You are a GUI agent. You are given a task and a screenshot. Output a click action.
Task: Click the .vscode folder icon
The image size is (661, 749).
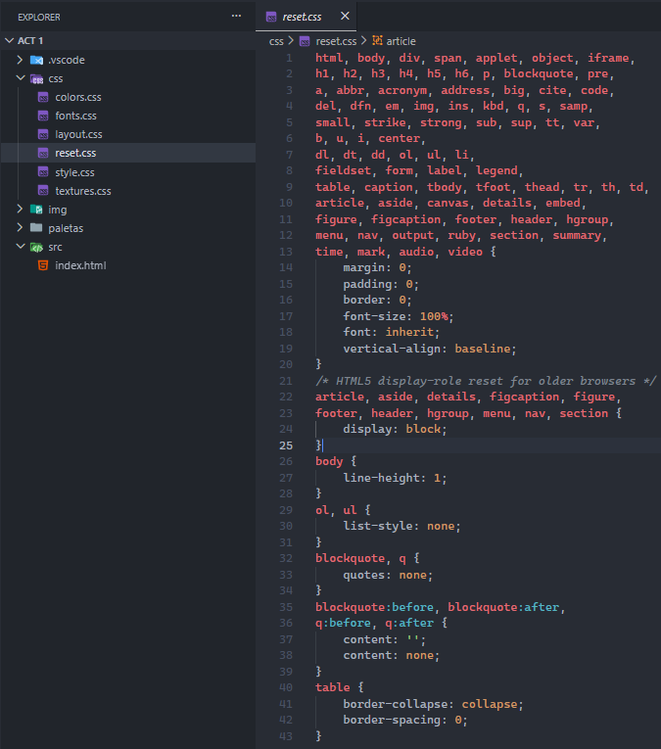[36, 60]
